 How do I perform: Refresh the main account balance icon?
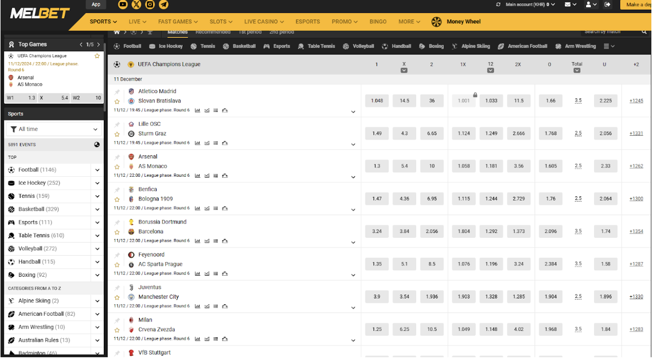pyautogui.click(x=498, y=4)
